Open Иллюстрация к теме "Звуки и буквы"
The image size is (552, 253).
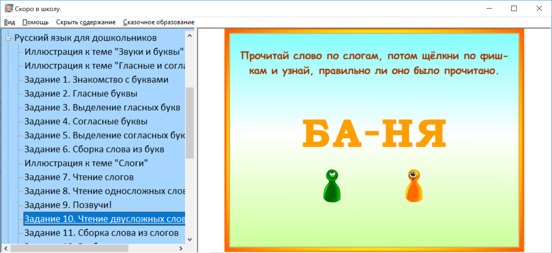point(104,52)
